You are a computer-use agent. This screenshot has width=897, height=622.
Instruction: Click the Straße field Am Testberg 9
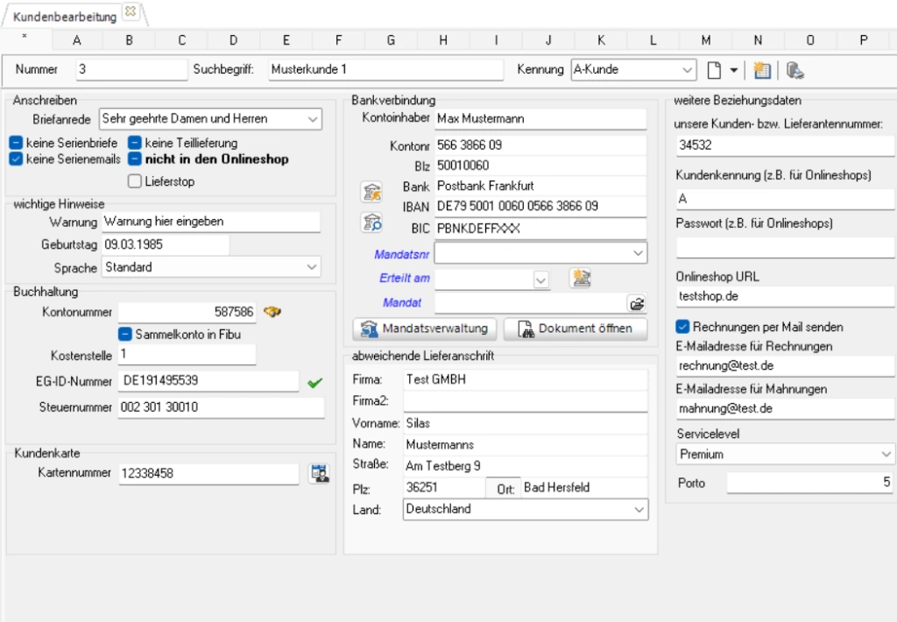pos(526,466)
